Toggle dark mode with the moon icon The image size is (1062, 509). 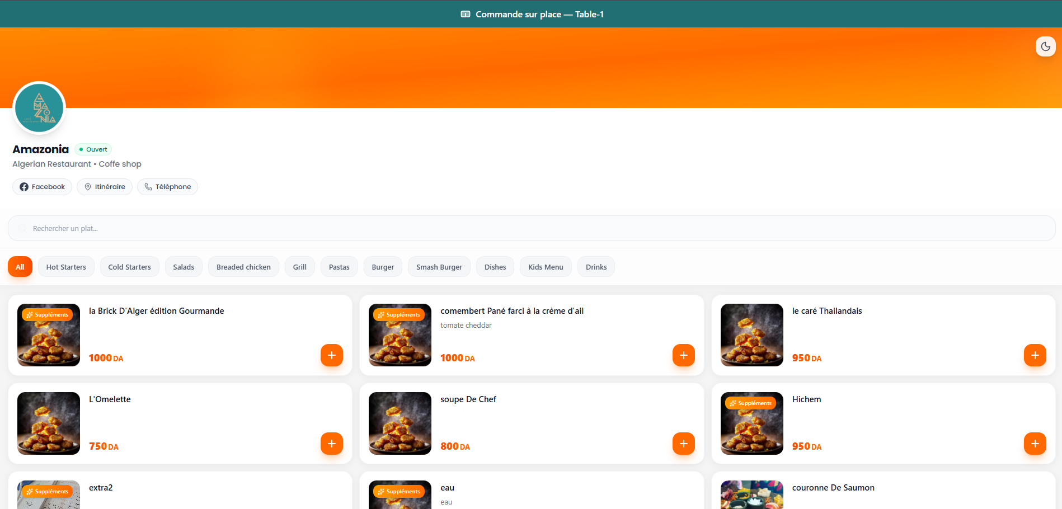(x=1045, y=46)
